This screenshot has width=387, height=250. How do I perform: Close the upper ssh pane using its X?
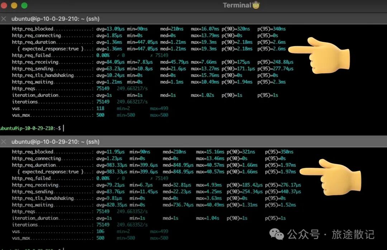coord(4,19)
